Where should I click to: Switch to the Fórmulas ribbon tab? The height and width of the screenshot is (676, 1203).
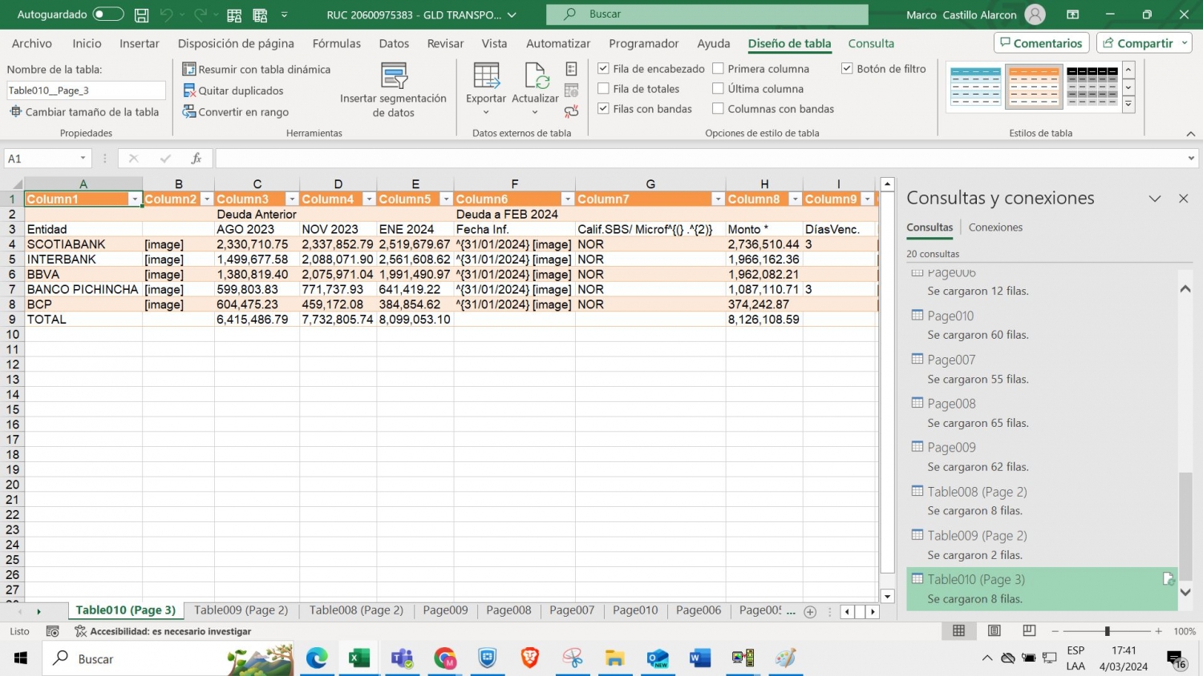337,43
